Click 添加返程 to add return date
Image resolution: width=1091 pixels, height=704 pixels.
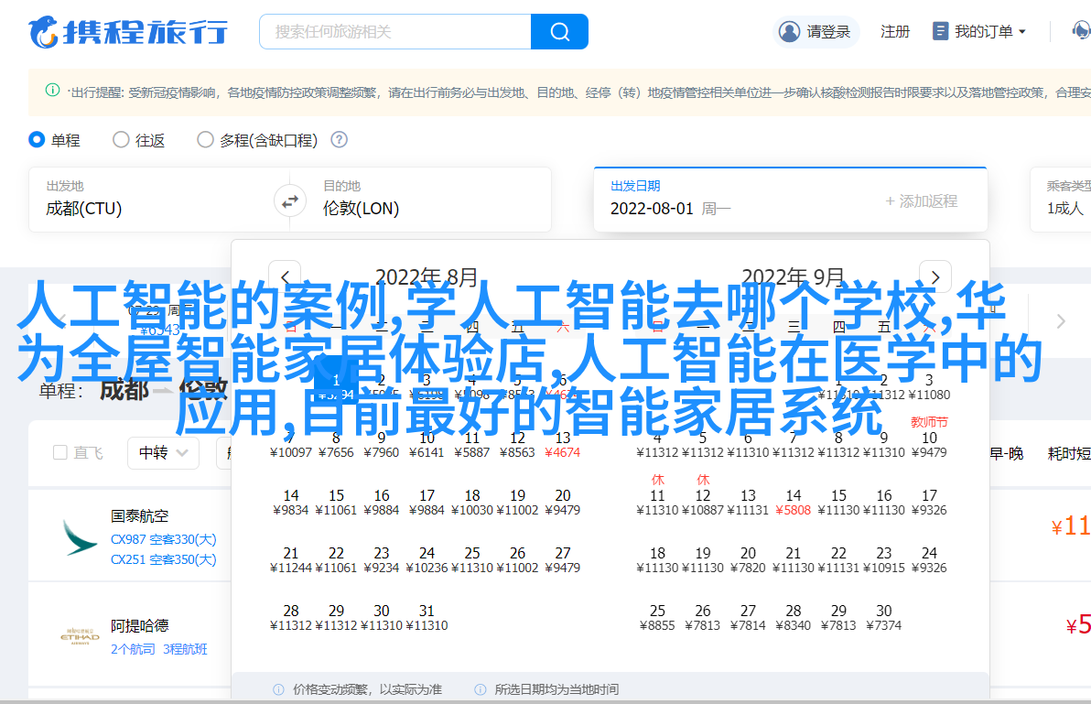pos(921,201)
